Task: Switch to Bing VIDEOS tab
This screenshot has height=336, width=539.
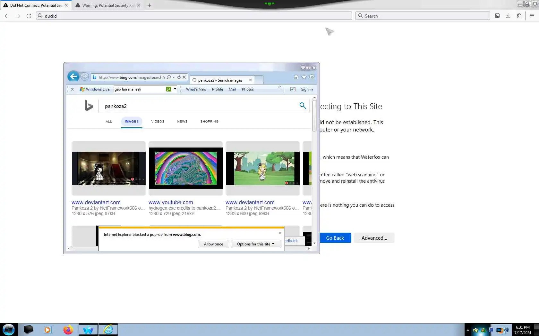Action: (x=158, y=122)
